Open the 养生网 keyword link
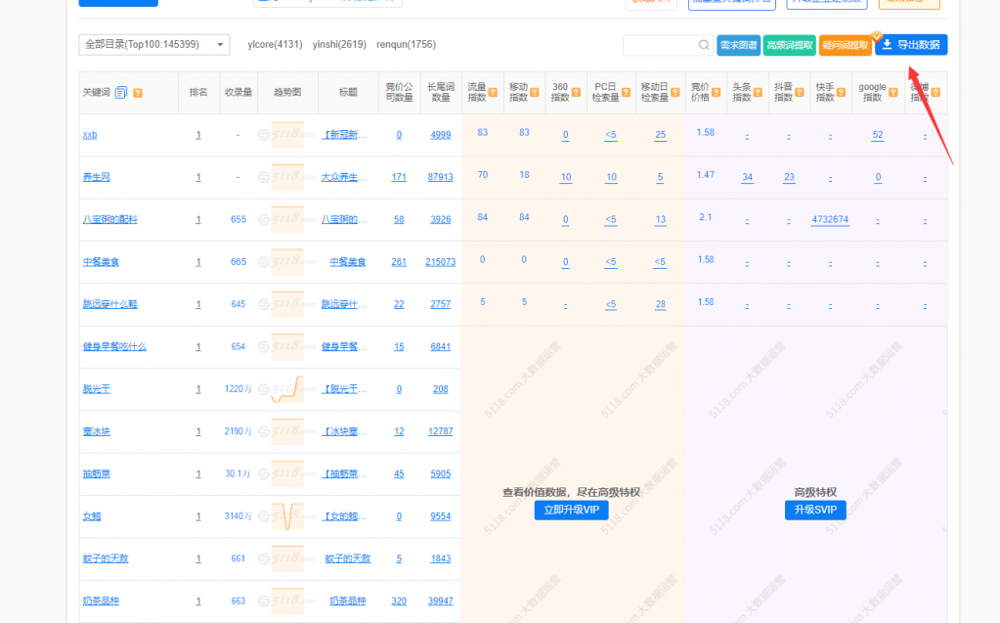The image size is (1000, 623). click(x=96, y=177)
